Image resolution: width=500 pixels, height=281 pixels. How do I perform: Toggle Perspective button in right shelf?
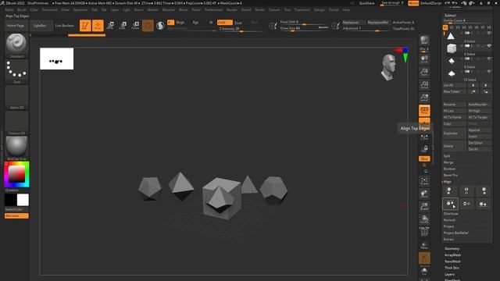pos(424,111)
